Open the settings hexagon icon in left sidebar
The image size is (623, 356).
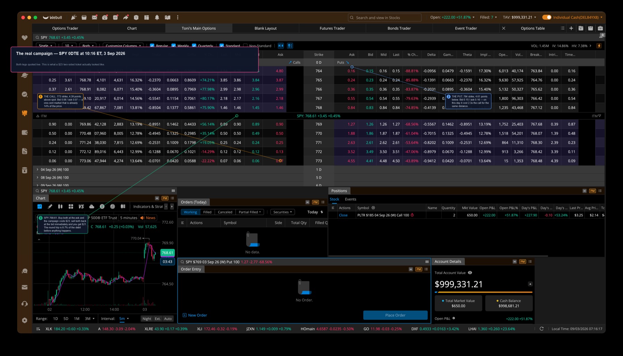[25, 320]
